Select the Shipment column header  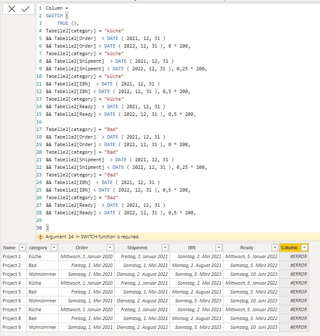pos(137,248)
